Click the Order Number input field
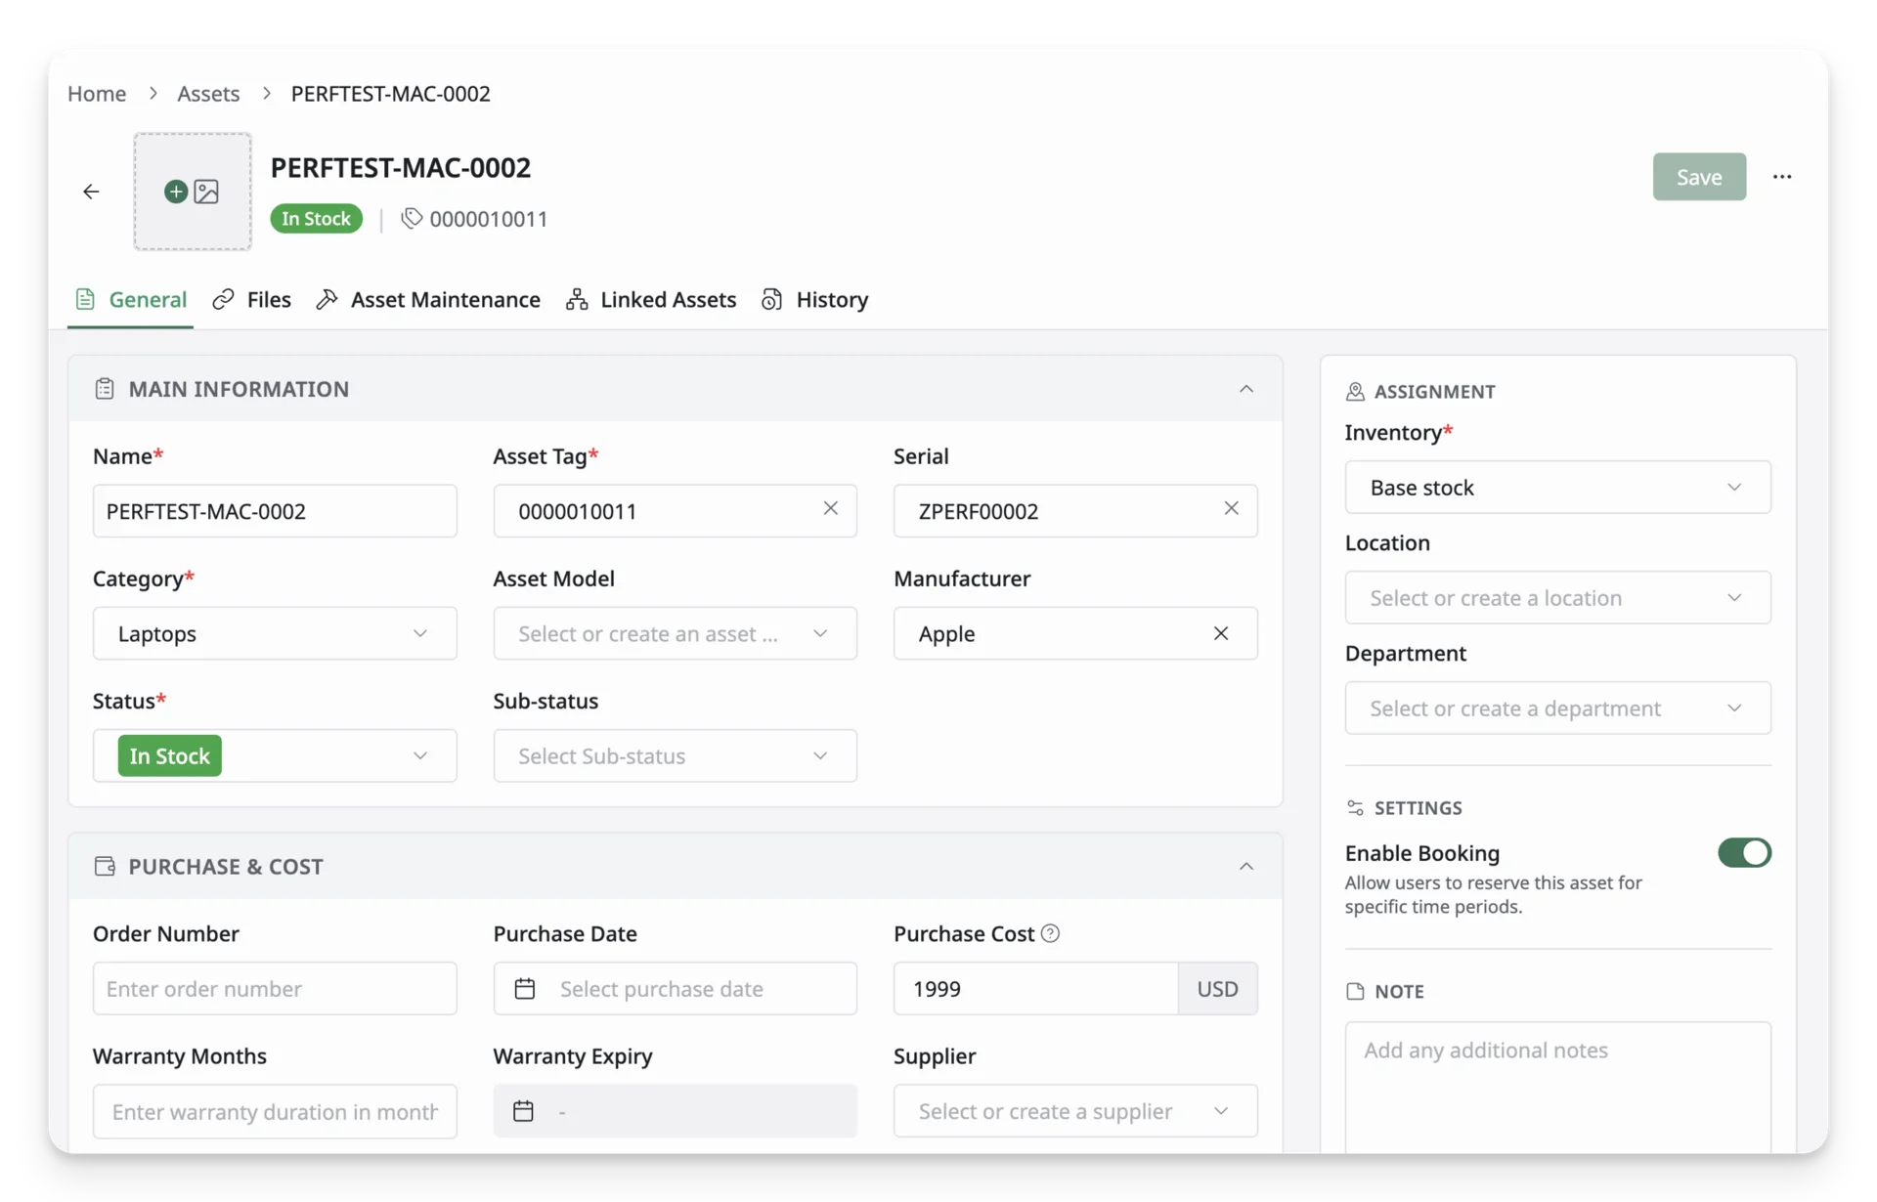Viewport: 1877px width, 1202px height. tap(275, 988)
